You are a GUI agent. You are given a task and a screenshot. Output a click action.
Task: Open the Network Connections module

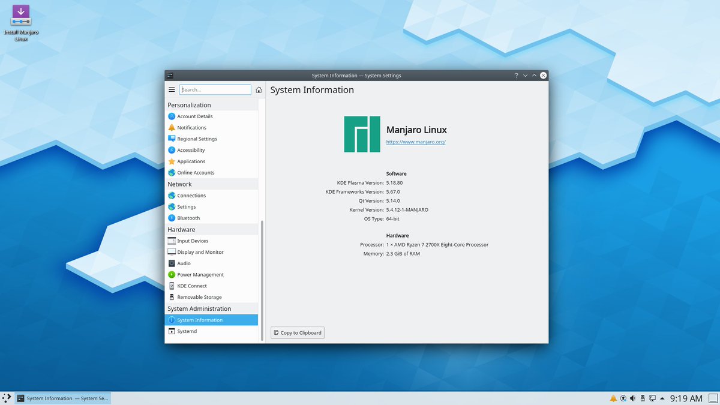(x=211, y=196)
